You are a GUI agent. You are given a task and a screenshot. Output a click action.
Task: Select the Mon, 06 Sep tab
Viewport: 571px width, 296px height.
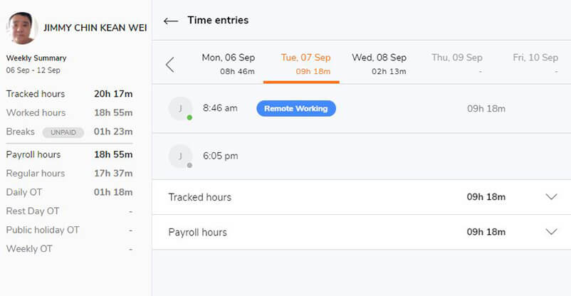point(229,64)
